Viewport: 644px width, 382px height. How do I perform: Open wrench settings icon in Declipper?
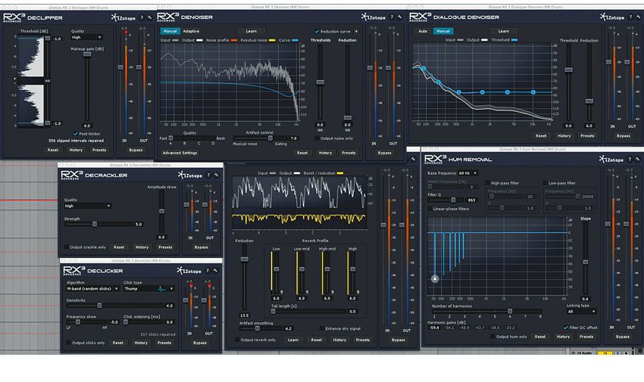point(150,17)
